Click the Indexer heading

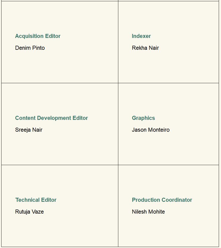(141, 36)
